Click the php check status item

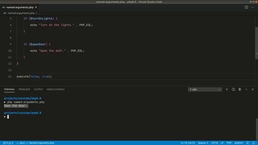point(20,143)
